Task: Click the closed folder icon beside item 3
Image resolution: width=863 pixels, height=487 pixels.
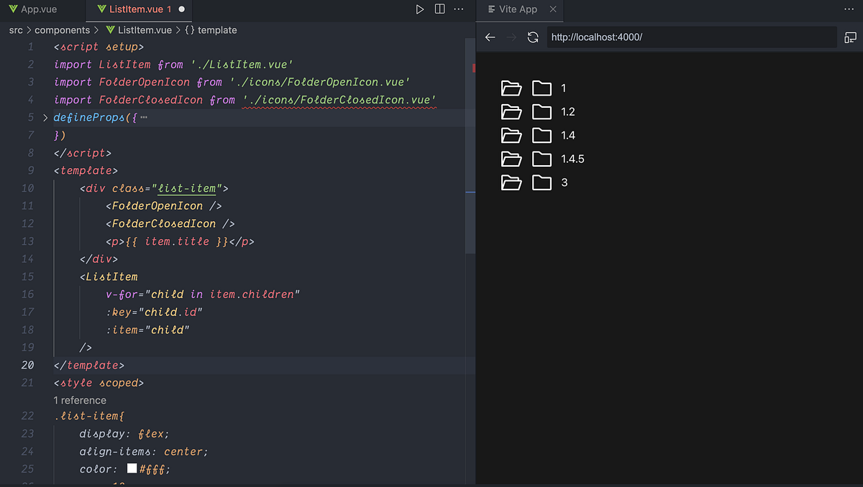Action: point(542,182)
